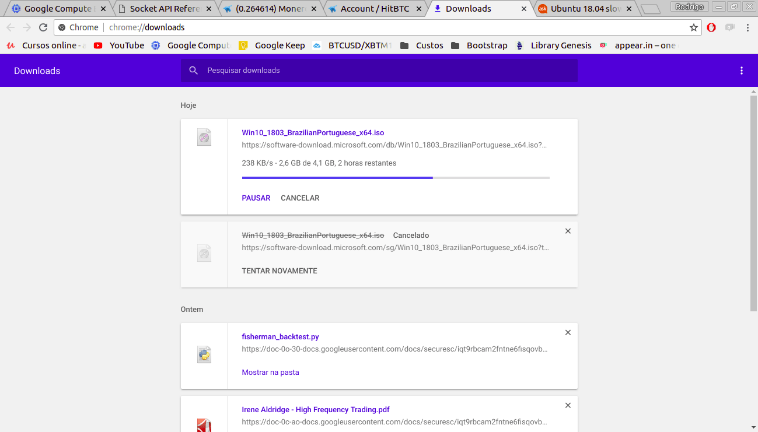The image size is (758, 432).
Task: Open YouTube bookmark in bookmarks bar
Action: [x=119, y=45]
